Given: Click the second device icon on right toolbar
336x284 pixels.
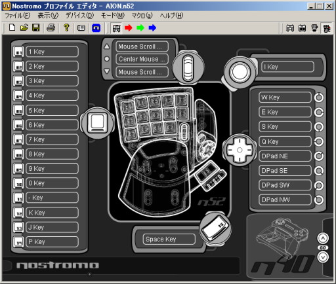Looking at the screenshot, I should click(x=303, y=28).
